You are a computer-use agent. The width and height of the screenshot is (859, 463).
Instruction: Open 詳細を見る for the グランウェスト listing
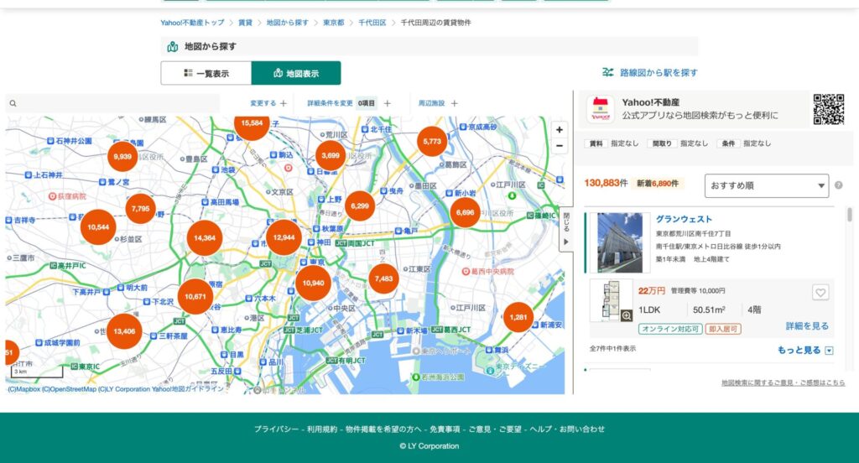pos(807,325)
